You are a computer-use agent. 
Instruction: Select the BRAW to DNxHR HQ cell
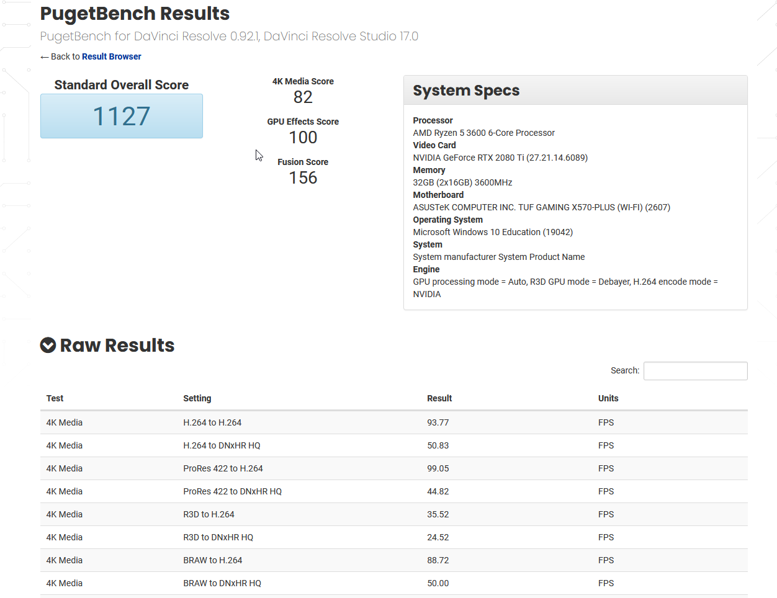[222, 583]
